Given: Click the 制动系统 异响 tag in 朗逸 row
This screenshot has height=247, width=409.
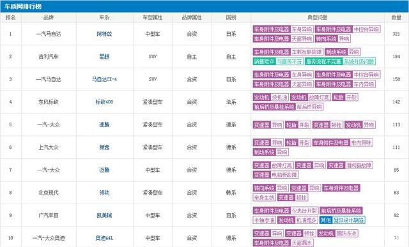Looking at the screenshot, I should (x=271, y=152).
